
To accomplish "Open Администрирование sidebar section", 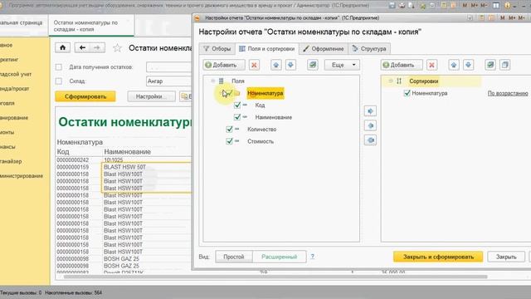I will point(22,176).
